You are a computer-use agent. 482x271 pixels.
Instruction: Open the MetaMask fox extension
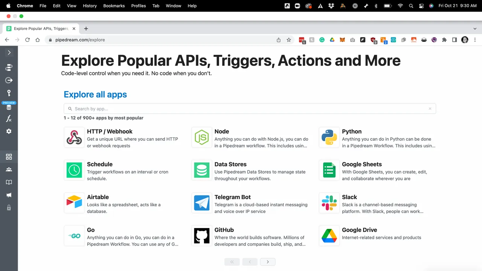[x=342, y=40]
